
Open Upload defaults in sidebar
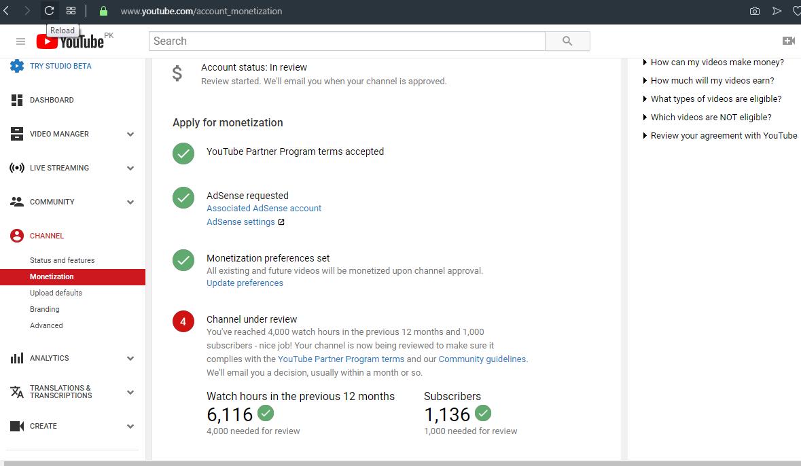(x=56, y=293)
